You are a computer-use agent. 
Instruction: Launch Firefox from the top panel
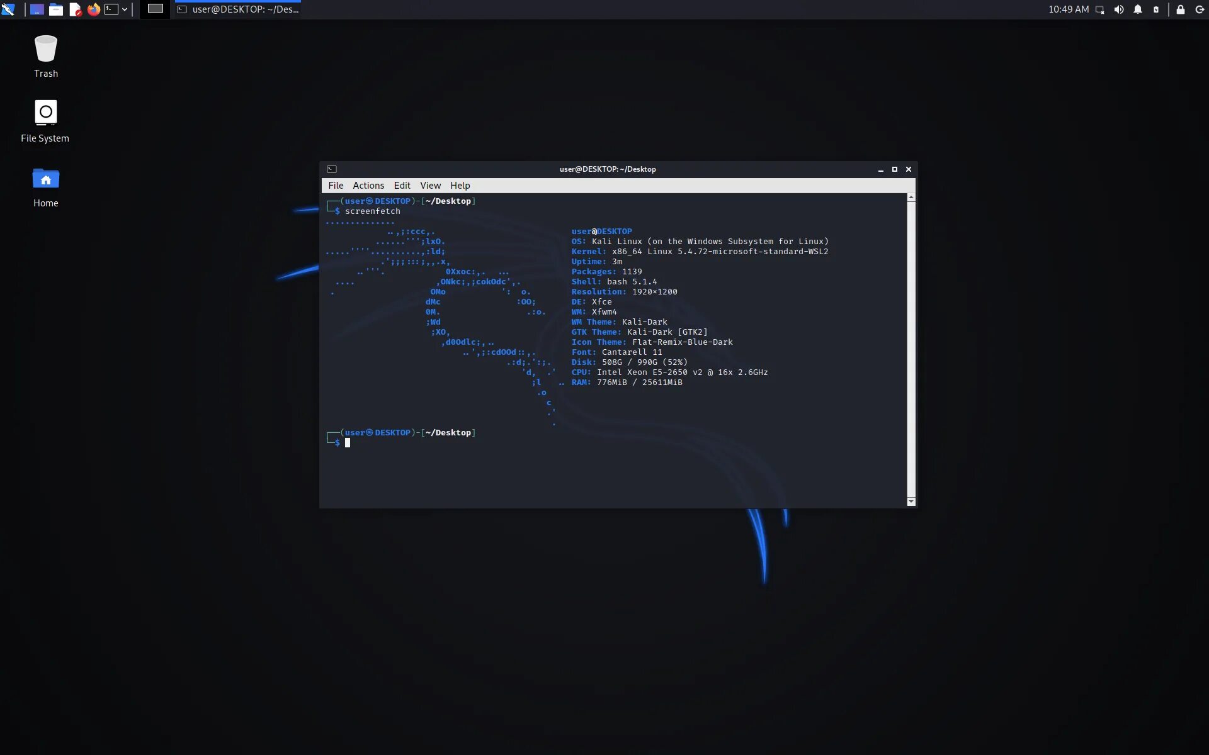[x=94, y=9]
